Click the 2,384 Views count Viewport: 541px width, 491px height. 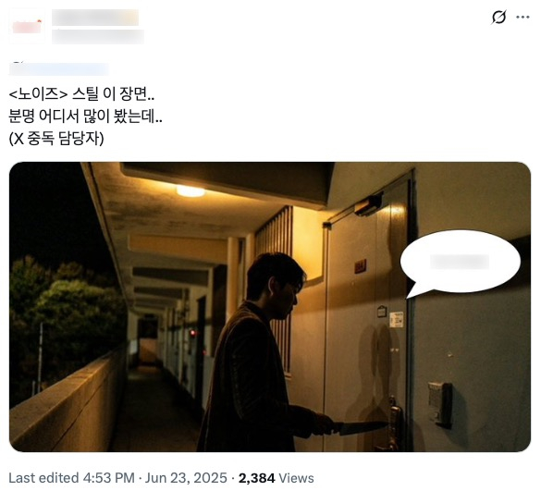(x=276, y=478)
